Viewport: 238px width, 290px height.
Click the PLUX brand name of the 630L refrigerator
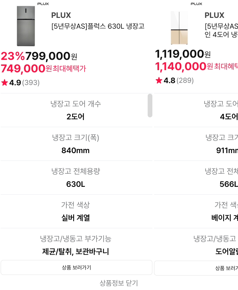[x=61, y=16]
